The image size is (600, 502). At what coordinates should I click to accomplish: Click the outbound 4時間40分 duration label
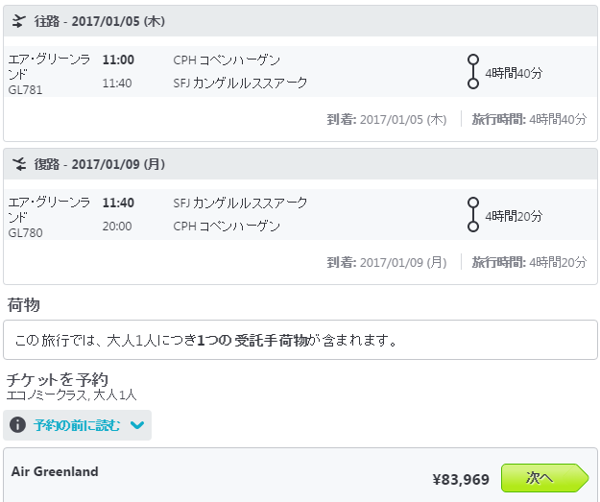[514, 73]
